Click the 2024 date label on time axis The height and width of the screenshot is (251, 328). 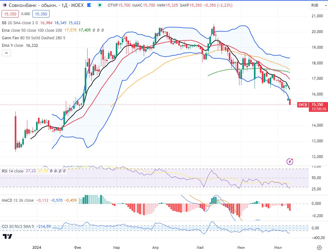pyautogui.click(x=37, y=248)
